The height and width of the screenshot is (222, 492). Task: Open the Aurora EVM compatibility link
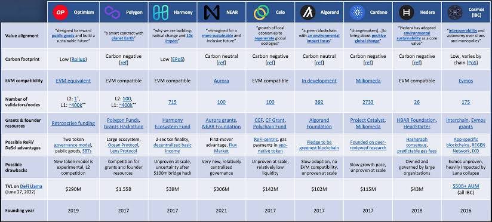(221, 81)
